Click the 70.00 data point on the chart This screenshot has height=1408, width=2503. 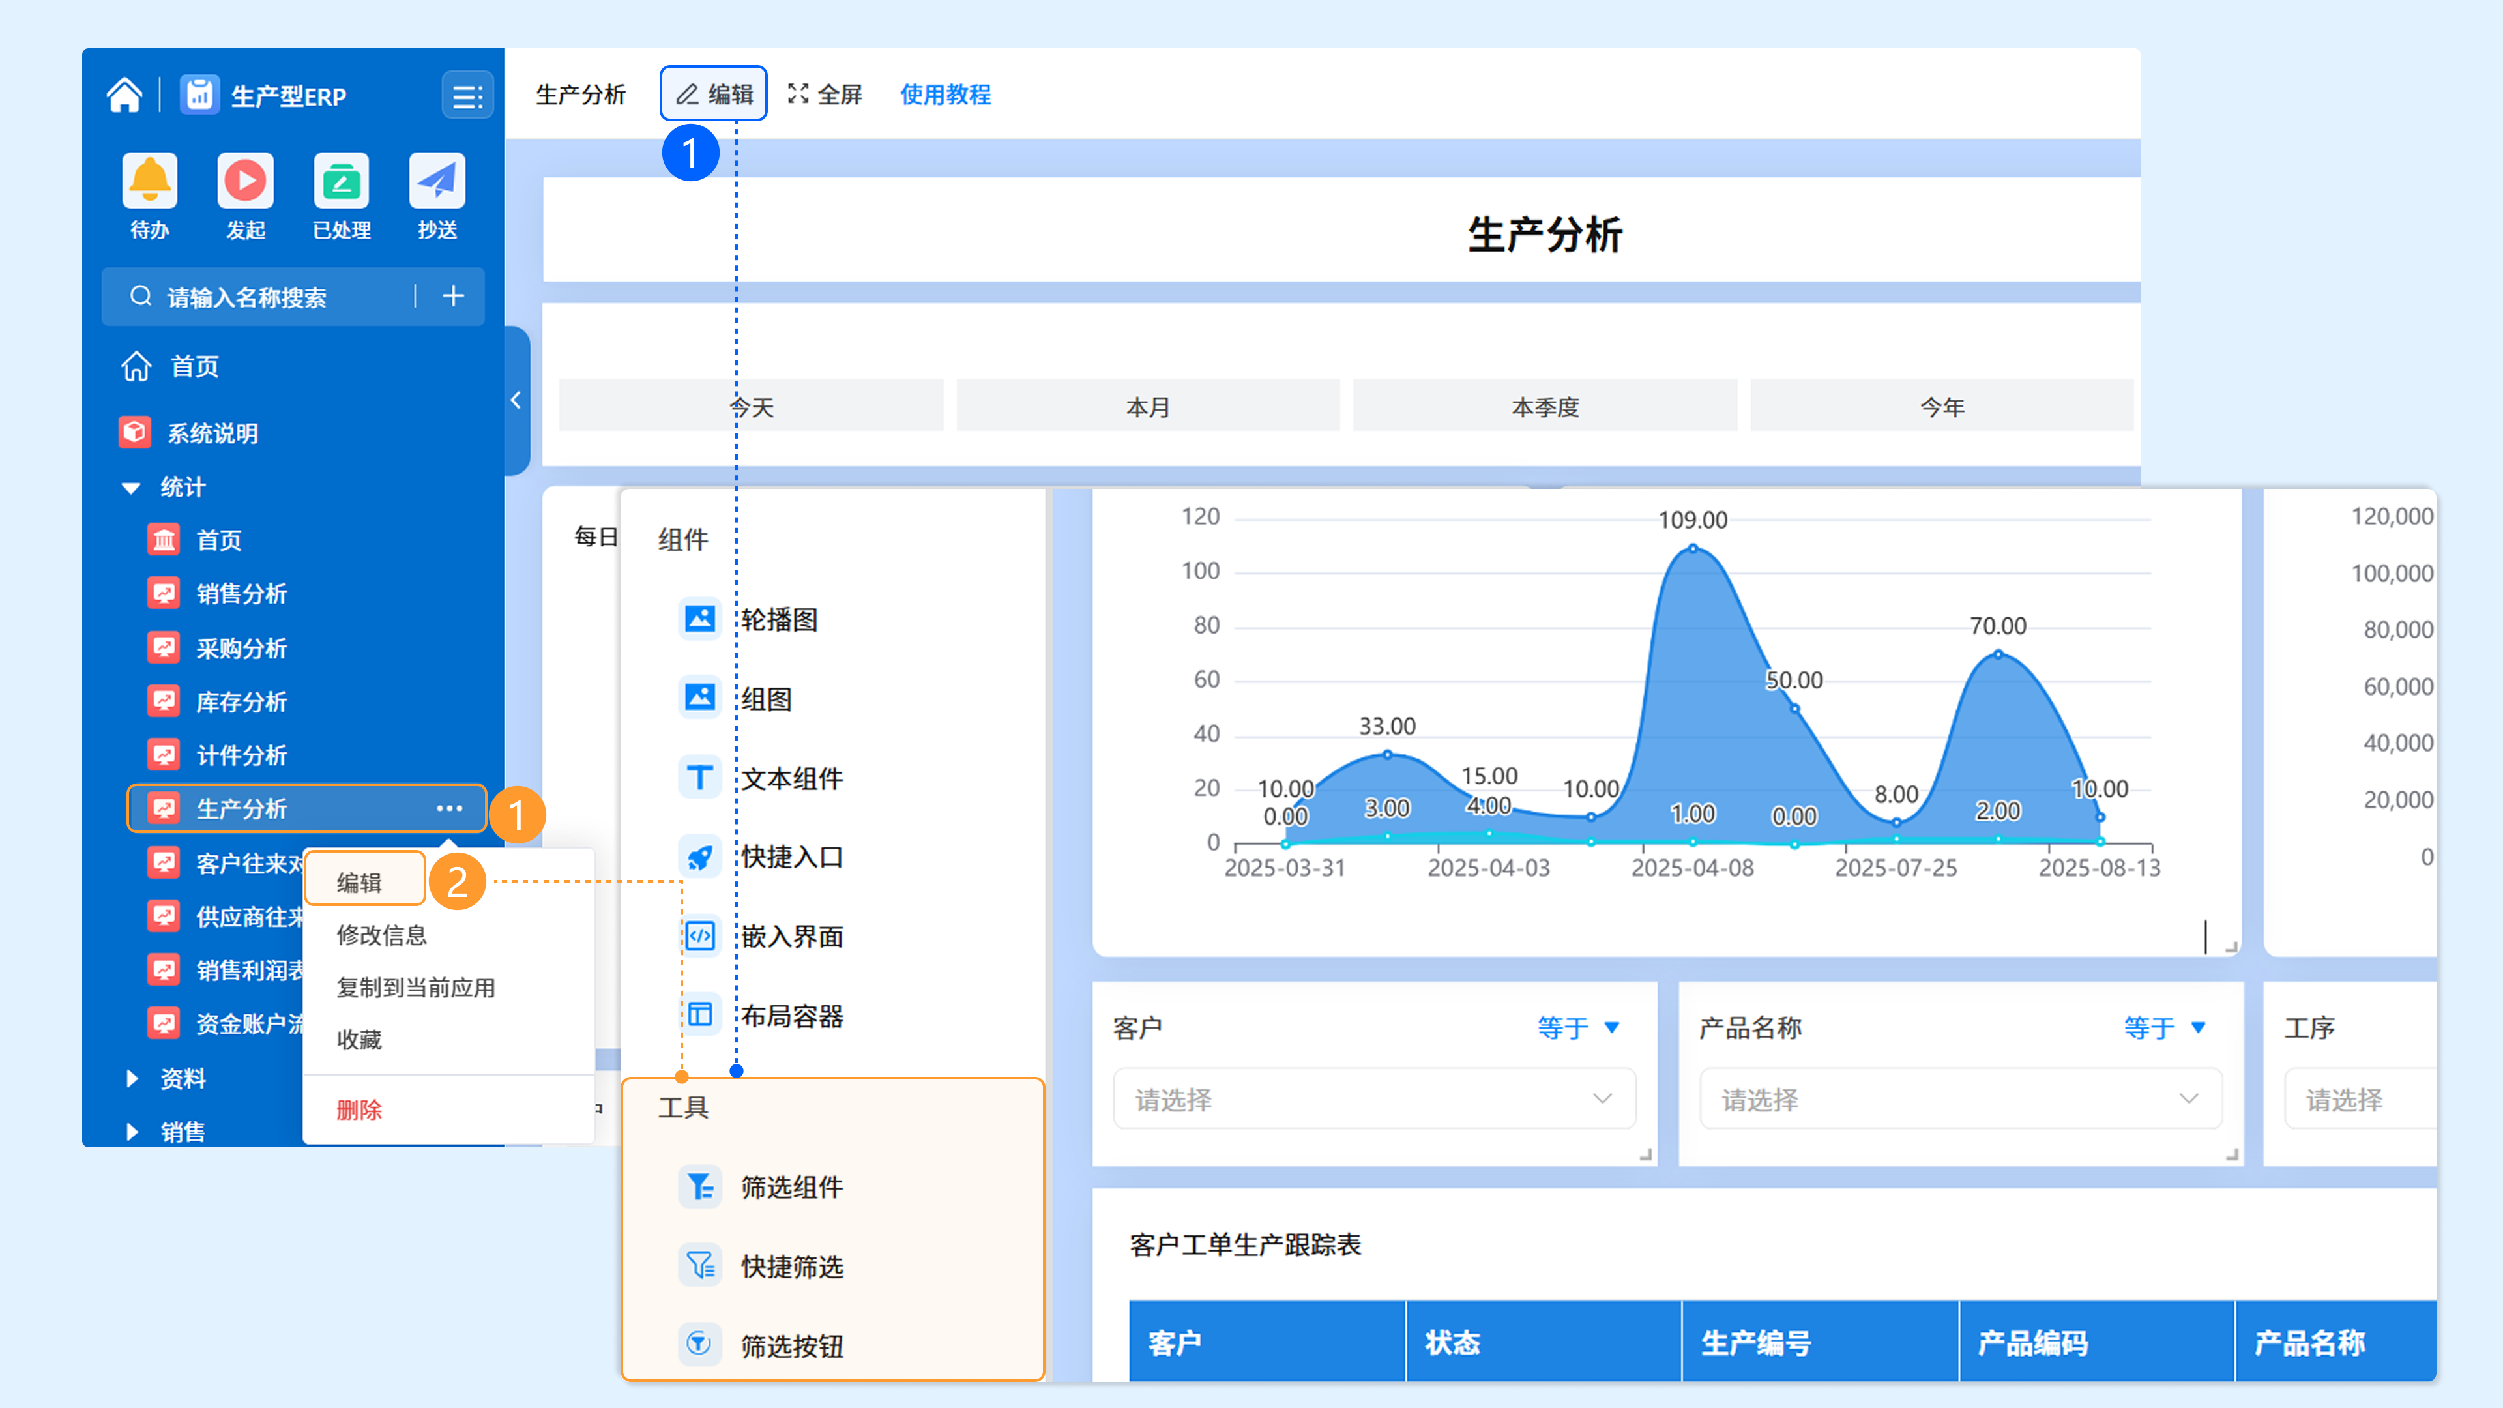click(1998, 654)
